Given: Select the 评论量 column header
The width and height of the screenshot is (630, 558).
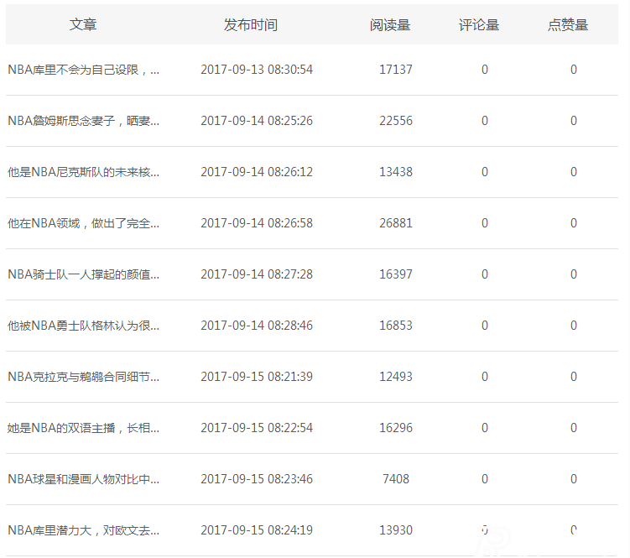Looking at the screenshot, I should [x=479, y=25].
